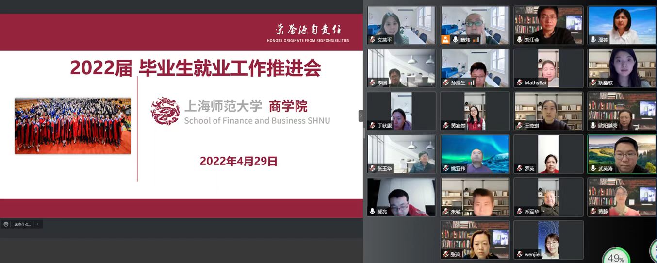Click the muted mic icon on 文燕平's tile
This screenshot has width=657, height=263.
pos(372,40)
